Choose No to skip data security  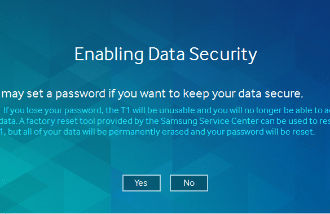[x=189, y=183]
